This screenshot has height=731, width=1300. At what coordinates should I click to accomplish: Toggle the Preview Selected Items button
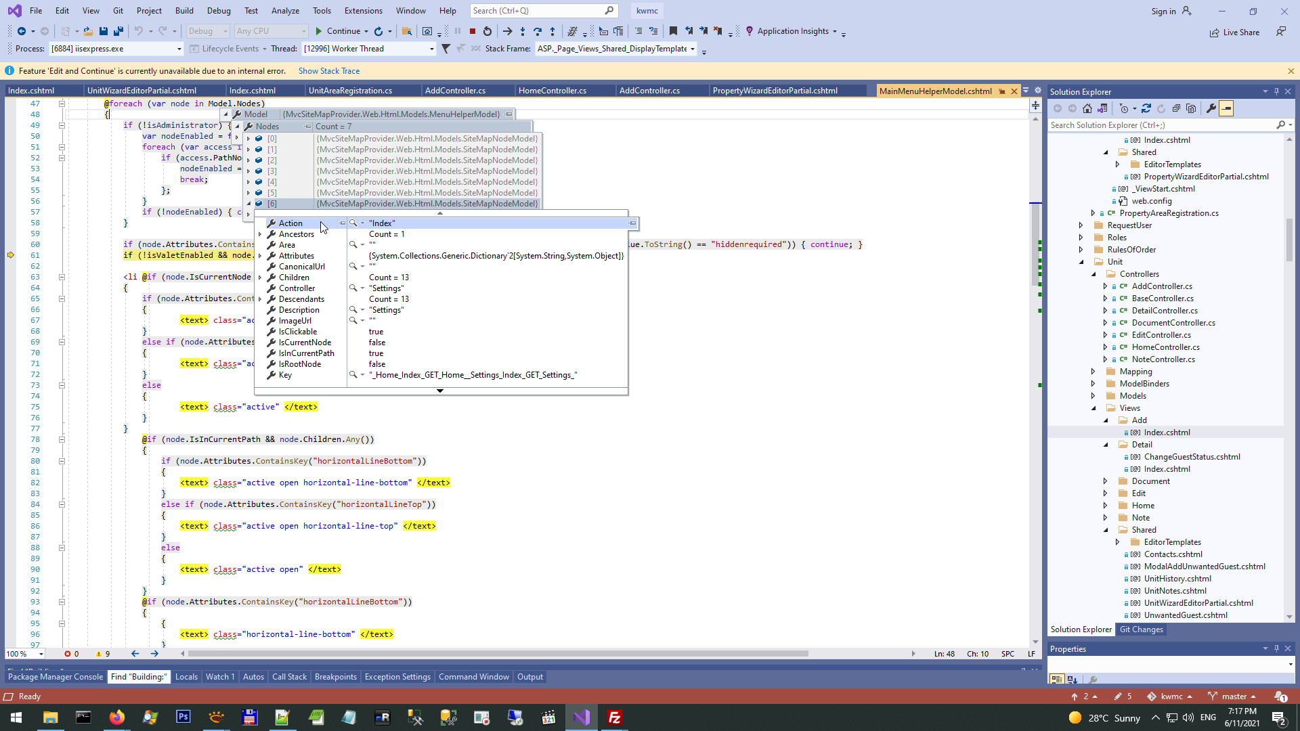point(1226,108)
